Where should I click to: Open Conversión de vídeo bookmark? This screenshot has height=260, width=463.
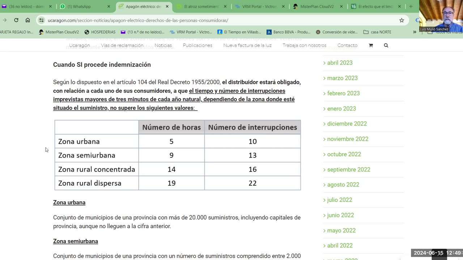(x=336, y=32)
